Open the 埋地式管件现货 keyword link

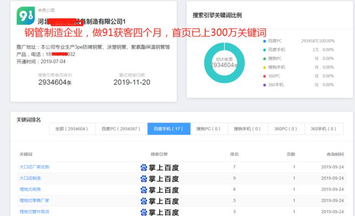[x=35, y=212]
